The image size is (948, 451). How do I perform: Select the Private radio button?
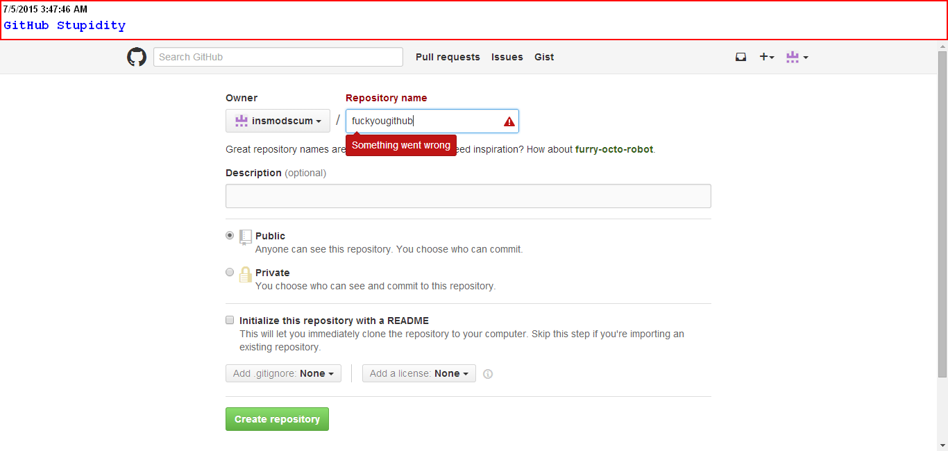coord(230,272)
